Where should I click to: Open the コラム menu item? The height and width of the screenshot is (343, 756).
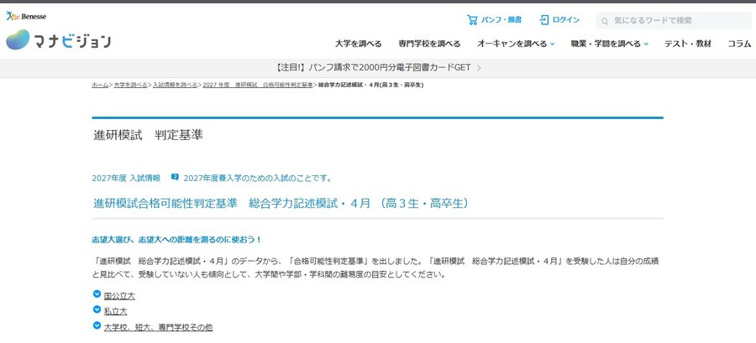(739, 44)
